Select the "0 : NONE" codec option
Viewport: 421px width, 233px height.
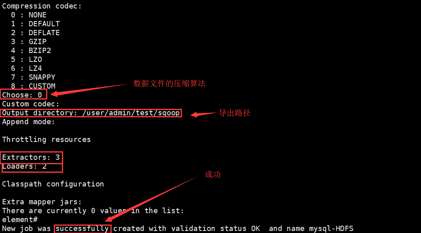click(x=28, y=15)
